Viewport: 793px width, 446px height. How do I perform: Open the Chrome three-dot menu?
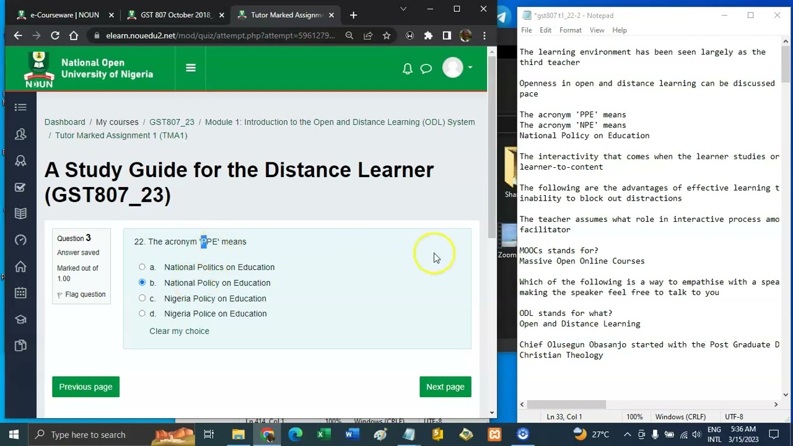pyautogui.click(x=484, y=36)
